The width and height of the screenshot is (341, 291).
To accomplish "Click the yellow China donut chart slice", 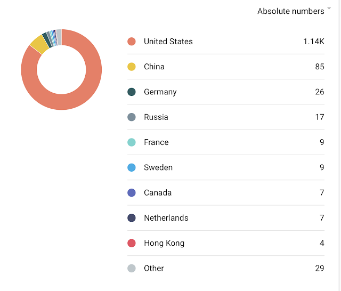I will (x=39, y=44).
